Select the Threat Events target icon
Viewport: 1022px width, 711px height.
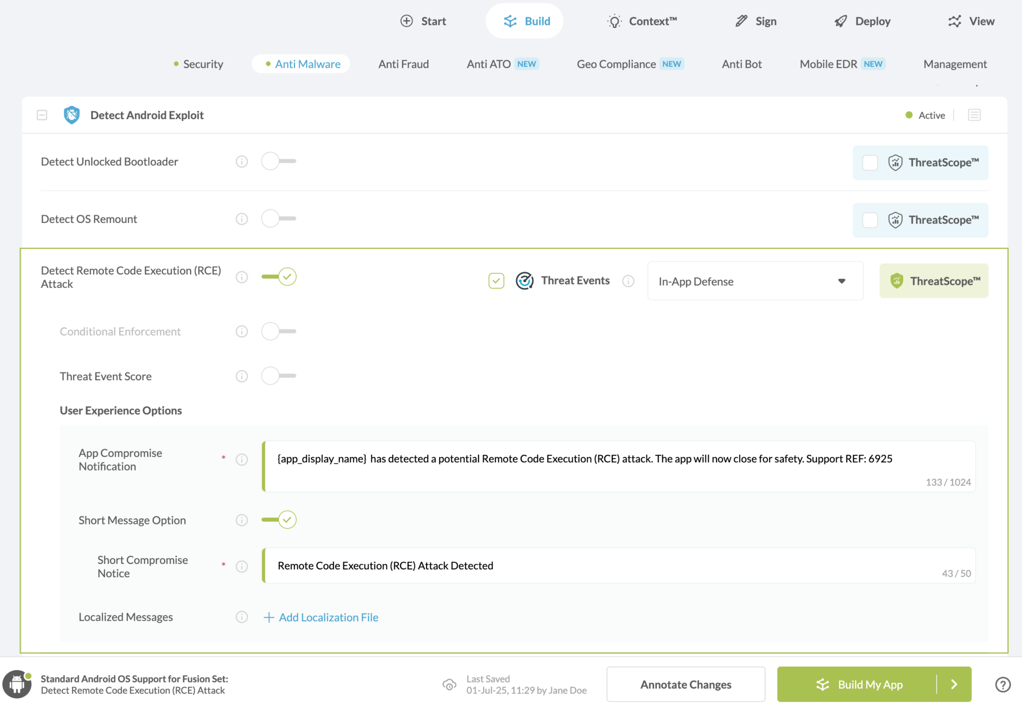[524, 280]
